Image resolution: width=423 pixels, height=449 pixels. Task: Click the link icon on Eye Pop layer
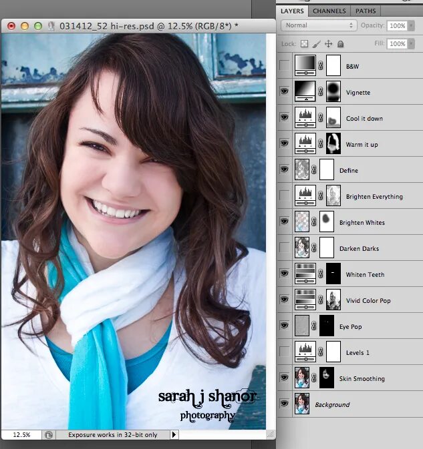pyautogui.click(x=314, y=326)
